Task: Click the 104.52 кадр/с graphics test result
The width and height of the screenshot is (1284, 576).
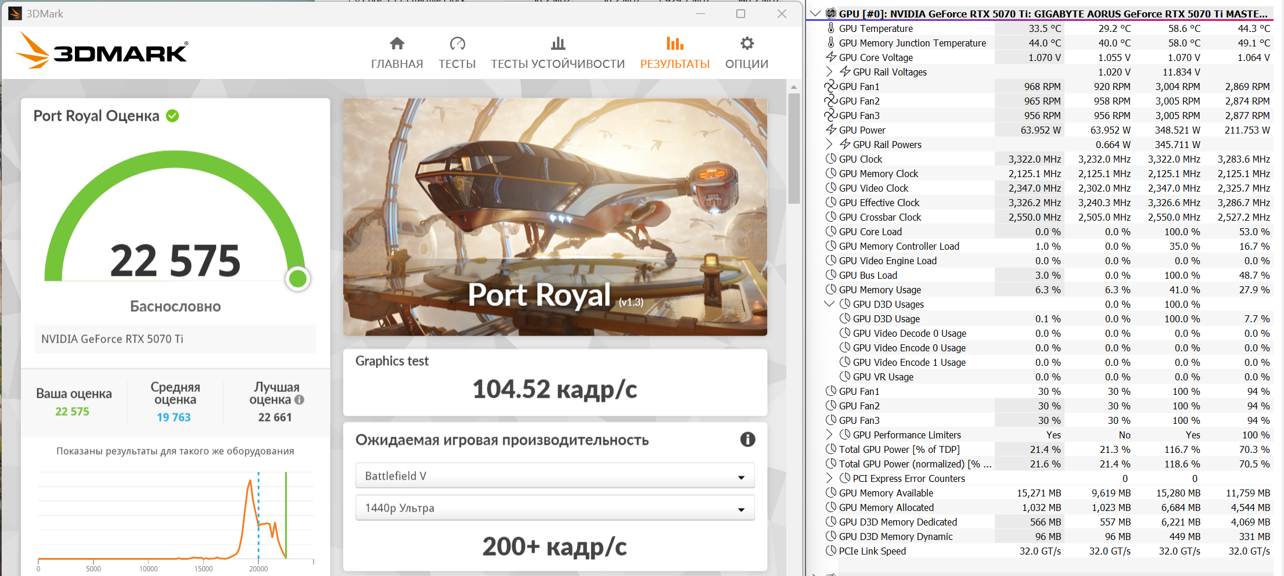Action: click(555, 389)
